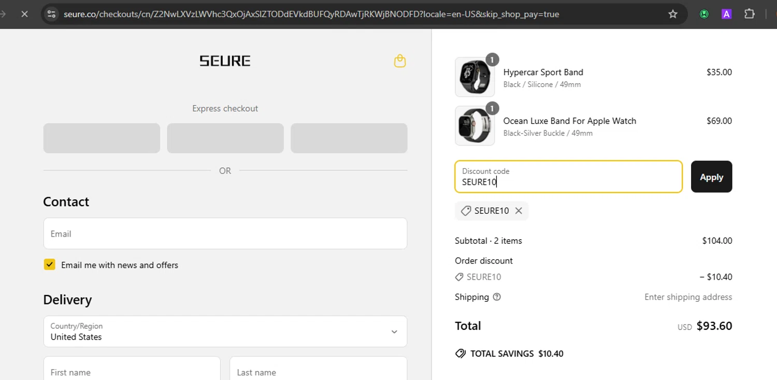The height and width of the screenshot is (380, 777).
Task: Click the $104.00 subtotal amount
Action: tap(717, 241)
